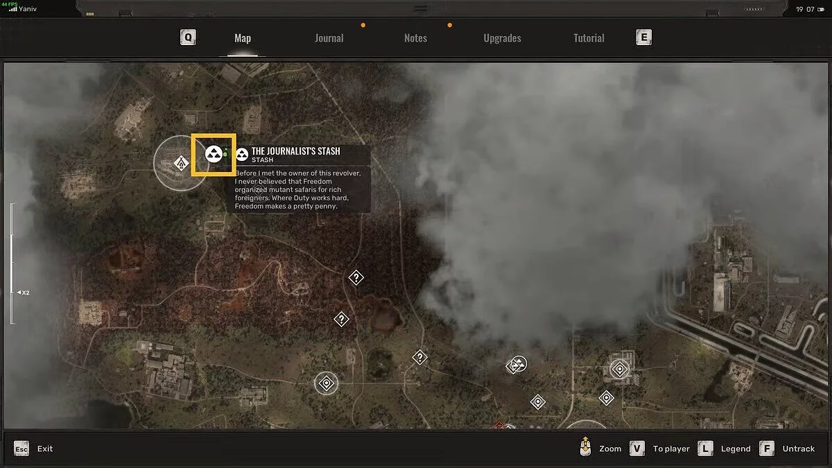Switch to the Journal tab

point(329,38)
